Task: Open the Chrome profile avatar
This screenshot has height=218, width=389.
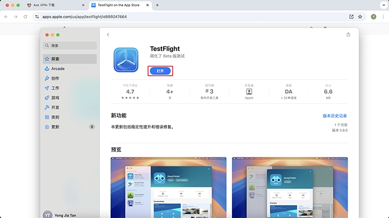Action: coord(374,17)
